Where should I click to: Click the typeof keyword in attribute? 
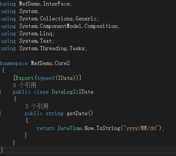pyautogui.click(x=46, y=78)
